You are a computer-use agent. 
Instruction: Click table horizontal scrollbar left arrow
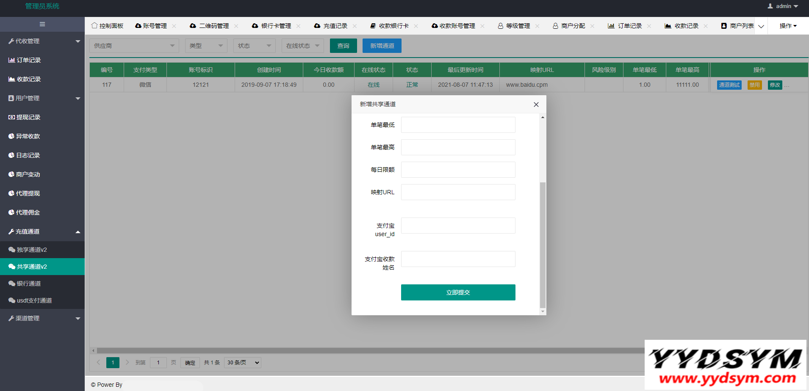click(93, 350)
